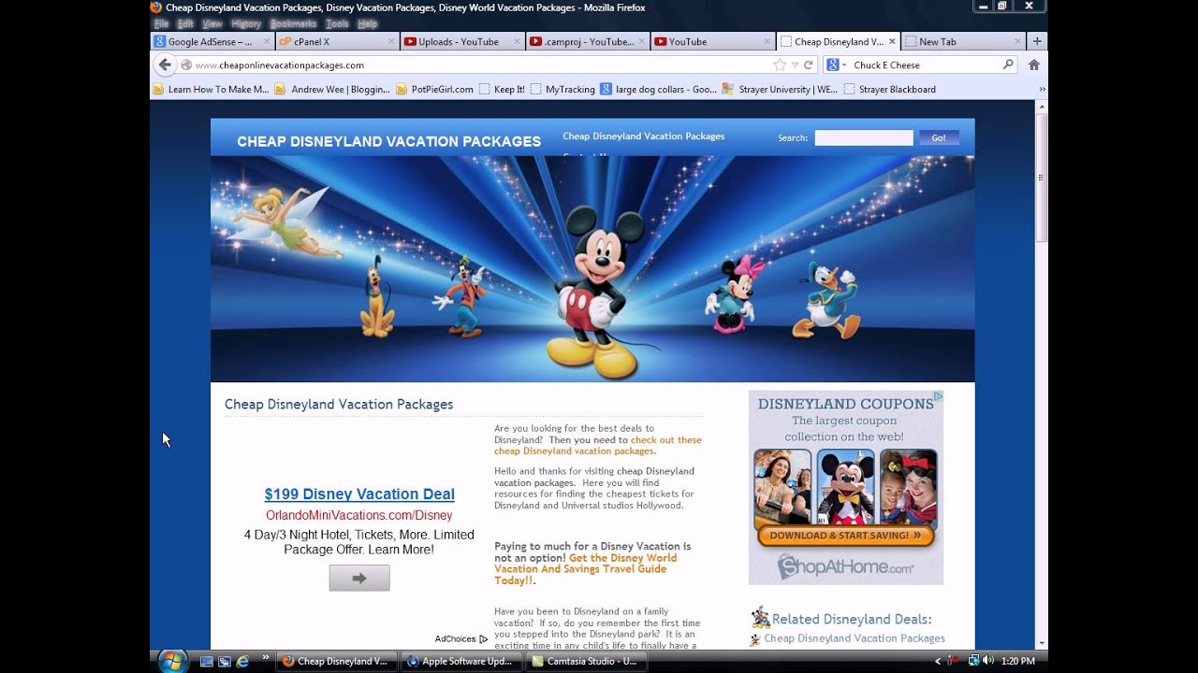Viewport: 1198px width, 673px height.
Task: Open the Bookmarks menu
Action: 294,23
